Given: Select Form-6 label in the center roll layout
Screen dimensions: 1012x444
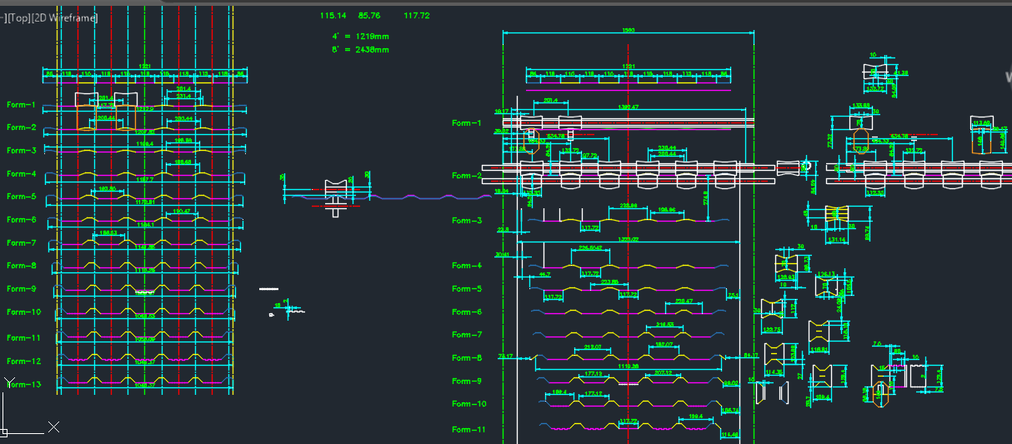Looking at the screenshot, I should tap(467, 312).
